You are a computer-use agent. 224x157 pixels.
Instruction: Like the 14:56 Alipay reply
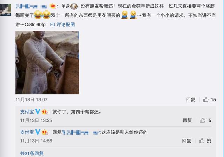[202, 141]
